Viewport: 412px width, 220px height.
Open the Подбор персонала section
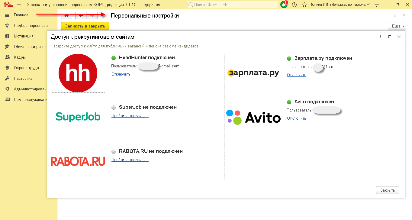click(28, 26)
